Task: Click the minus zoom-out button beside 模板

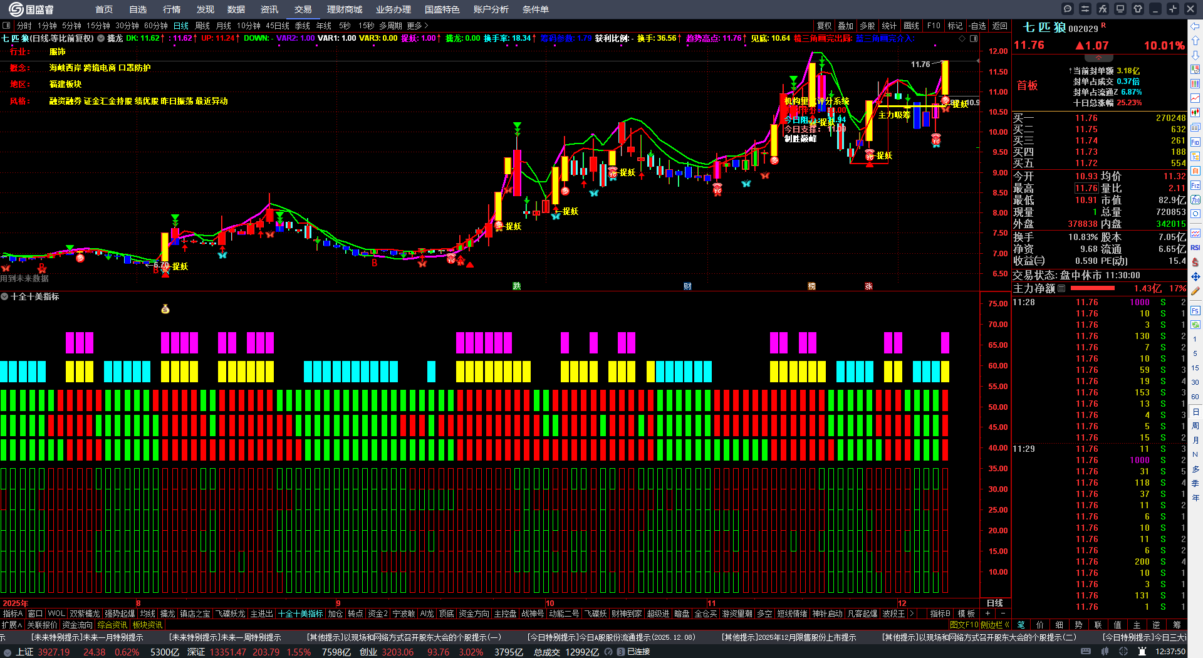Action: coord(1002,614)
